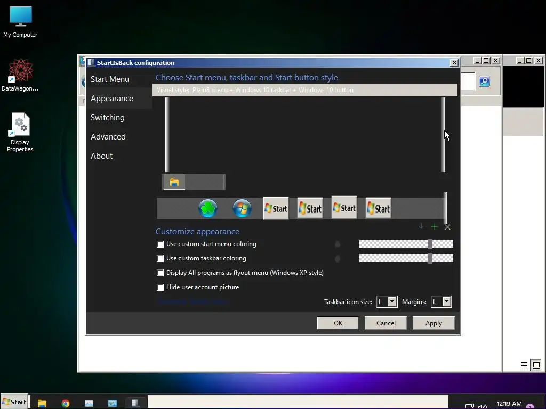Click the search icon in the background window
This screenshot has width=546, height=409.
(x=484, y=81)
